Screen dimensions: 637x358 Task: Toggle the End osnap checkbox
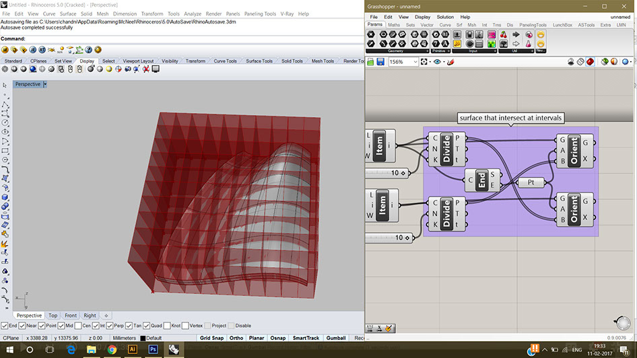point(4,326)
